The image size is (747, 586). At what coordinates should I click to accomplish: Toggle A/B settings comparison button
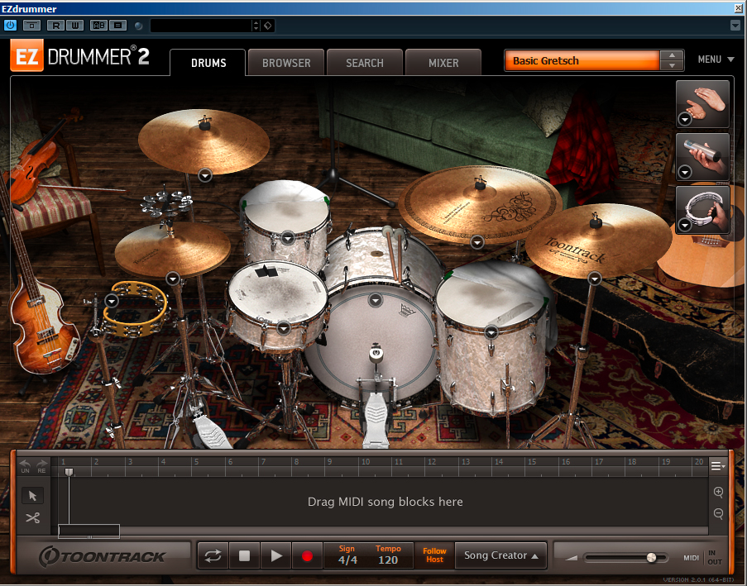(x=99, y=26)
